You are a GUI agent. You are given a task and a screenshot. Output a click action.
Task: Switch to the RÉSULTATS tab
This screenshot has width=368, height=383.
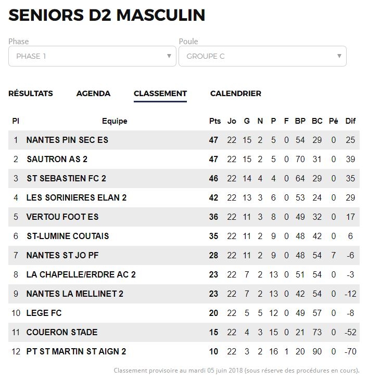pyautogui.click(x=31, y=94)
